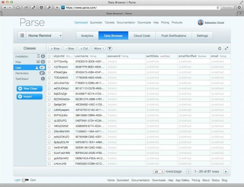Reload page from address bar

[x=218, y=8]
